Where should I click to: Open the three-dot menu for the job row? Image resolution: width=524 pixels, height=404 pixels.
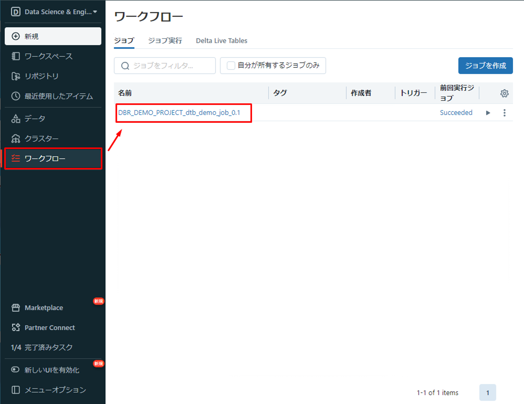(505, 113)
